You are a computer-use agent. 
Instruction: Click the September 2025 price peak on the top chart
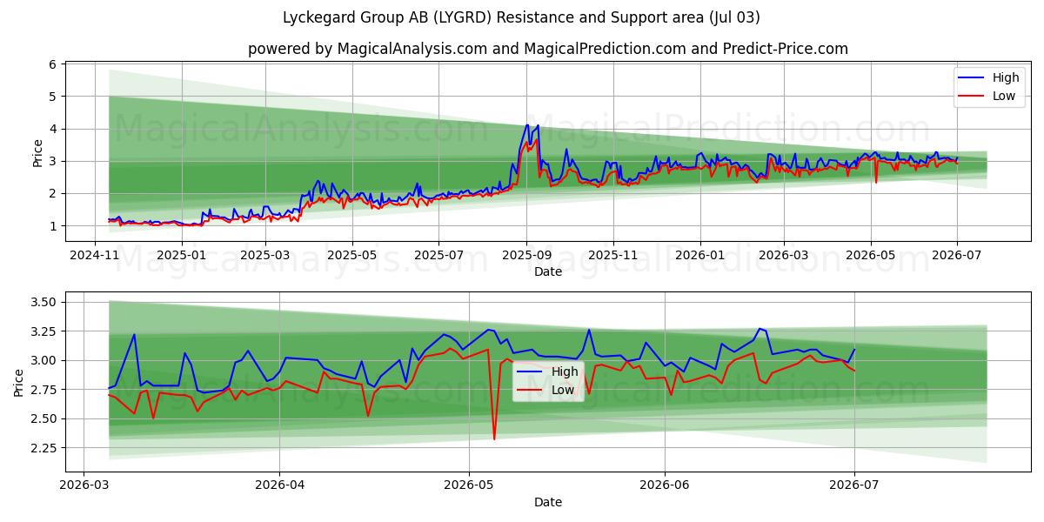pos(526,125)
